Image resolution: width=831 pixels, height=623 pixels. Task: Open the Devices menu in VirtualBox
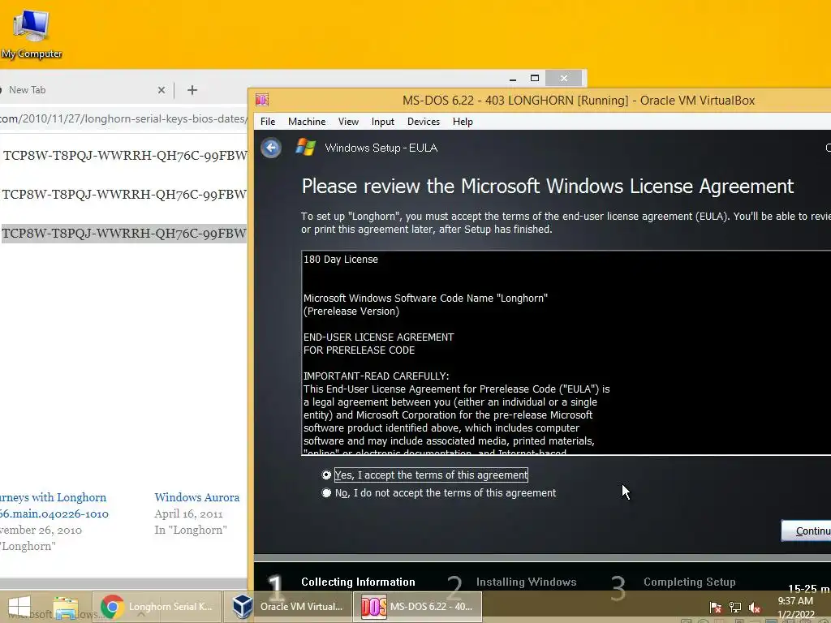pyautogui.click(x=424, y=122)
